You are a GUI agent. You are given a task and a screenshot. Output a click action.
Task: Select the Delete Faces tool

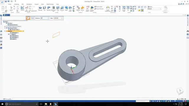coord(92,9)
